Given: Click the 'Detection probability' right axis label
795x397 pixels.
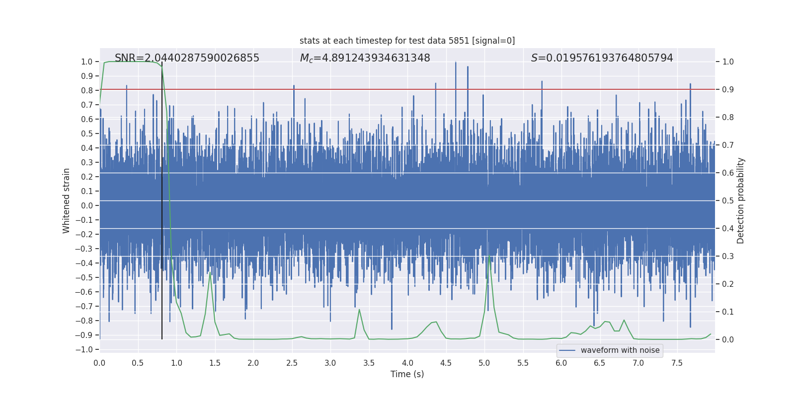Looking at the screenshot, I should point(741,200).
